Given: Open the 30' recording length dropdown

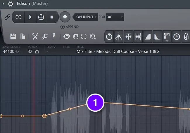Looking at the screenshot, I should (x=115, y=17).
